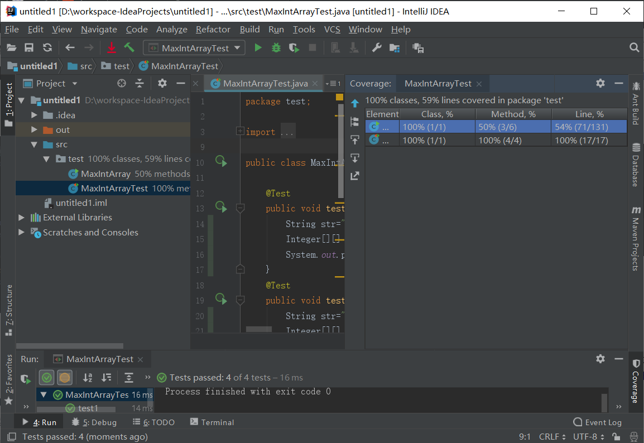The image size is (644, 443).
Task: Click Generate Coverage Report export icon
Action: [354, 176]
